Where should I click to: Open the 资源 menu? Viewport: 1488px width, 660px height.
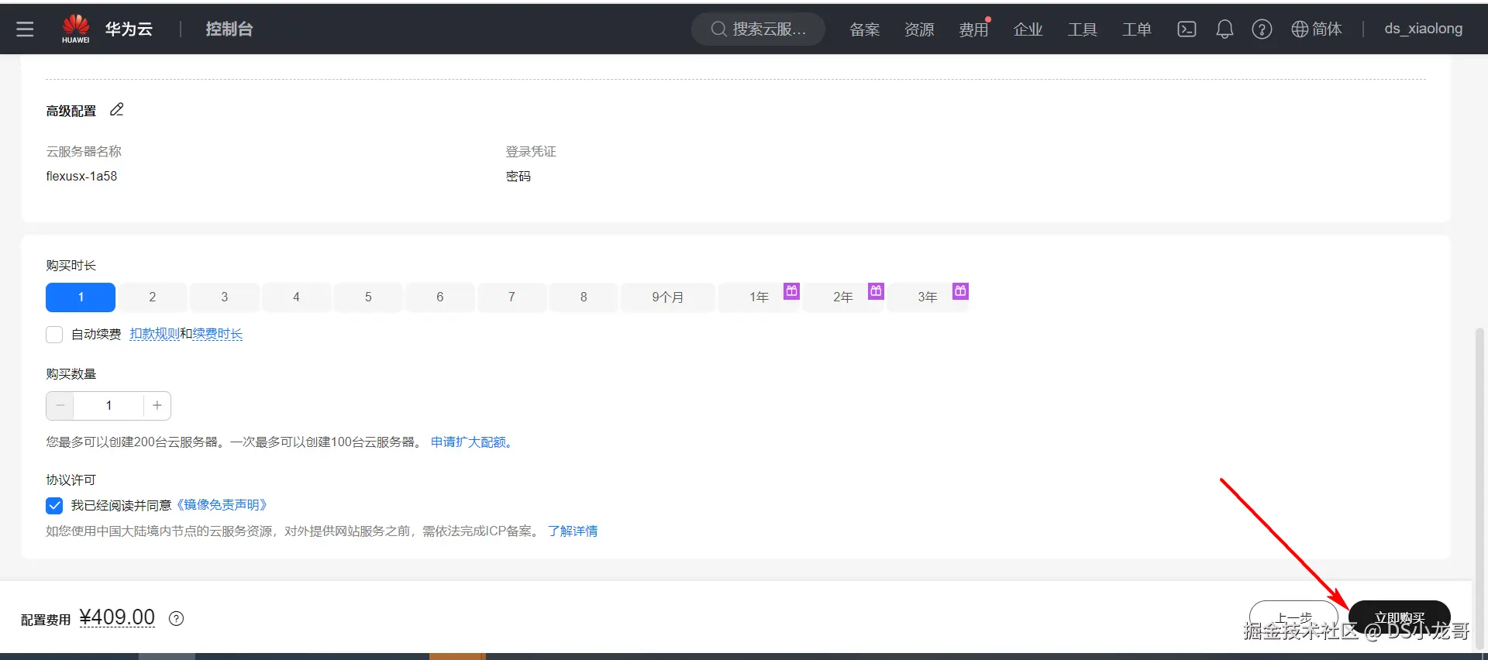pos(919,29)
